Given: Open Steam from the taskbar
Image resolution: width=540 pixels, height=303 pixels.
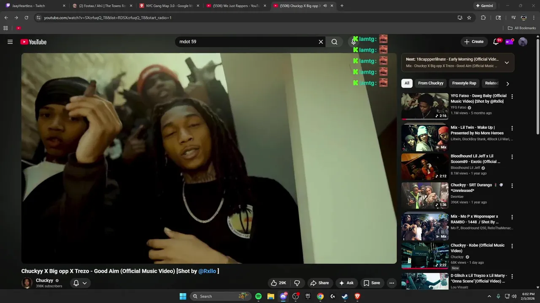Looking at the screenshot, I should pos(345,296).
